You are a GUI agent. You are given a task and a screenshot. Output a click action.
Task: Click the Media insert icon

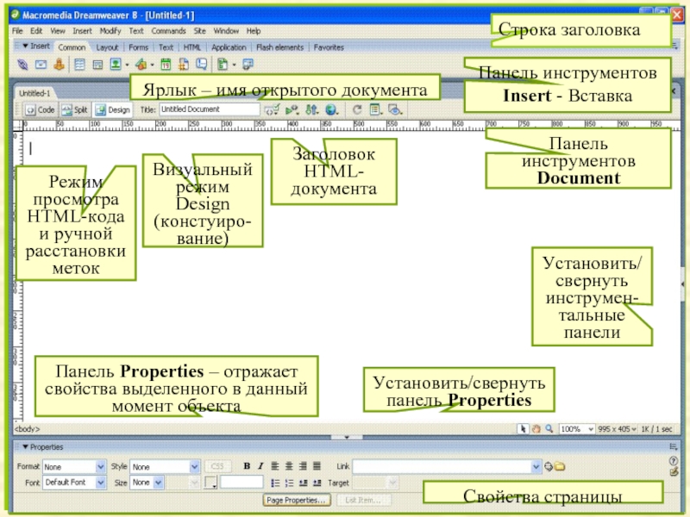[x=141, y=65]
